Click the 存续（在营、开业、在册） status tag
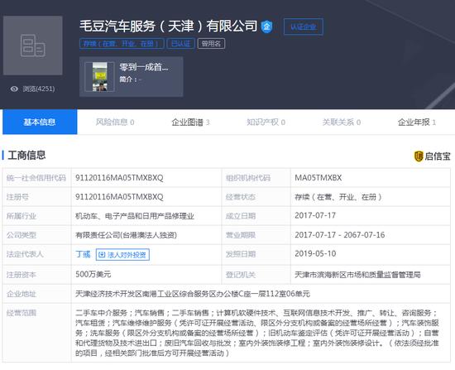 (122, 44)
